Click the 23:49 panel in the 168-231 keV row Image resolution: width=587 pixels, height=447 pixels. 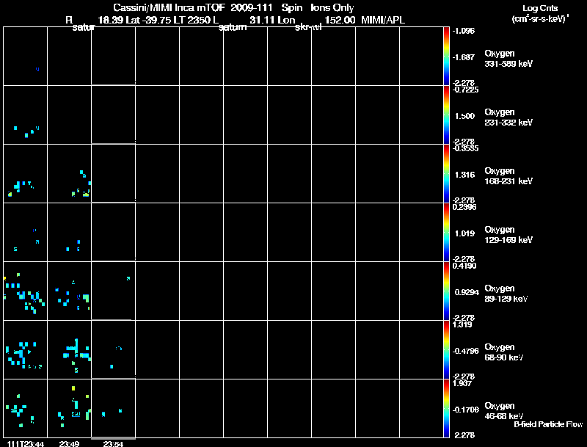69,174
